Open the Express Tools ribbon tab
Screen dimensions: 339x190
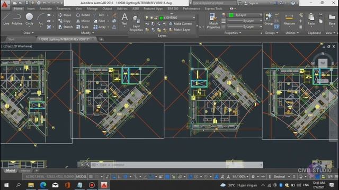pos(213,8)
